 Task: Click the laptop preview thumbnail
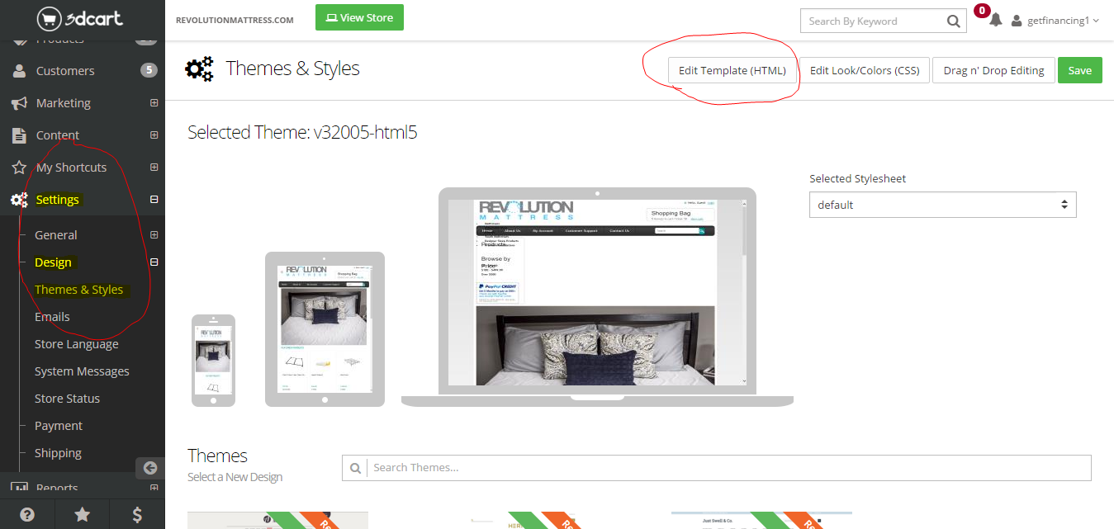coord(597,297)
